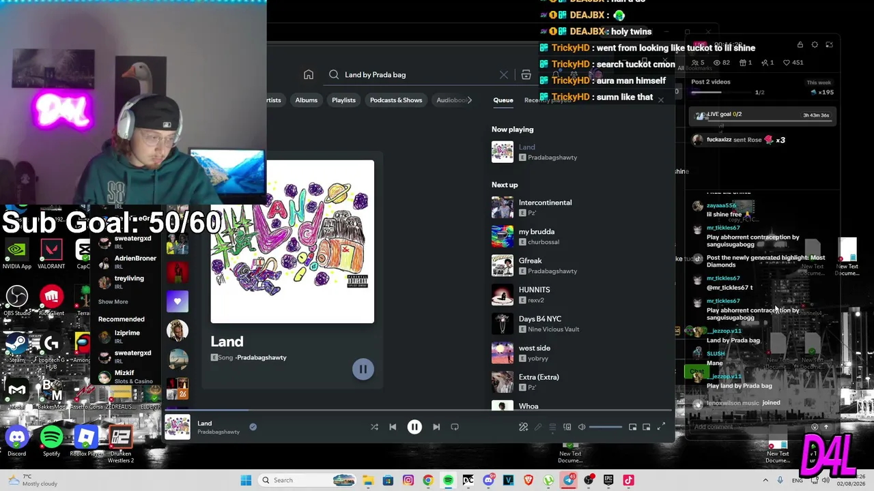Image resolution: width=874 pixels, height=491 pixels.
Task: Click the Windows taskbar Search box
Action: pyautogui.click(x=309, y=480)
